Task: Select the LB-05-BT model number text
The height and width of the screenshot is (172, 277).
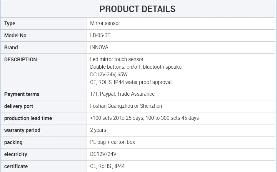Action: click(100, 36)
